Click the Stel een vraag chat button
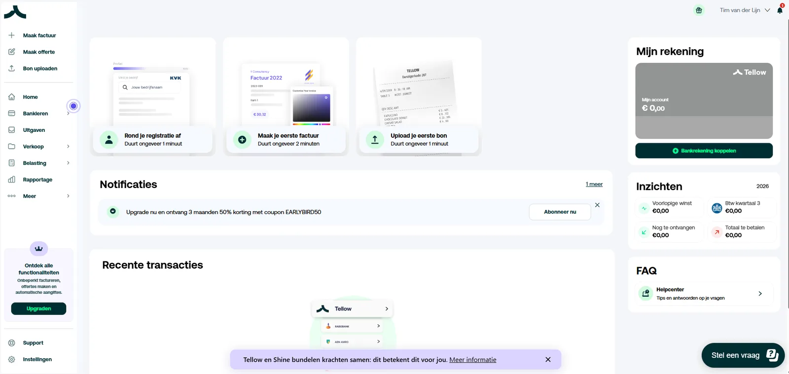 click(x=743, y=355)
